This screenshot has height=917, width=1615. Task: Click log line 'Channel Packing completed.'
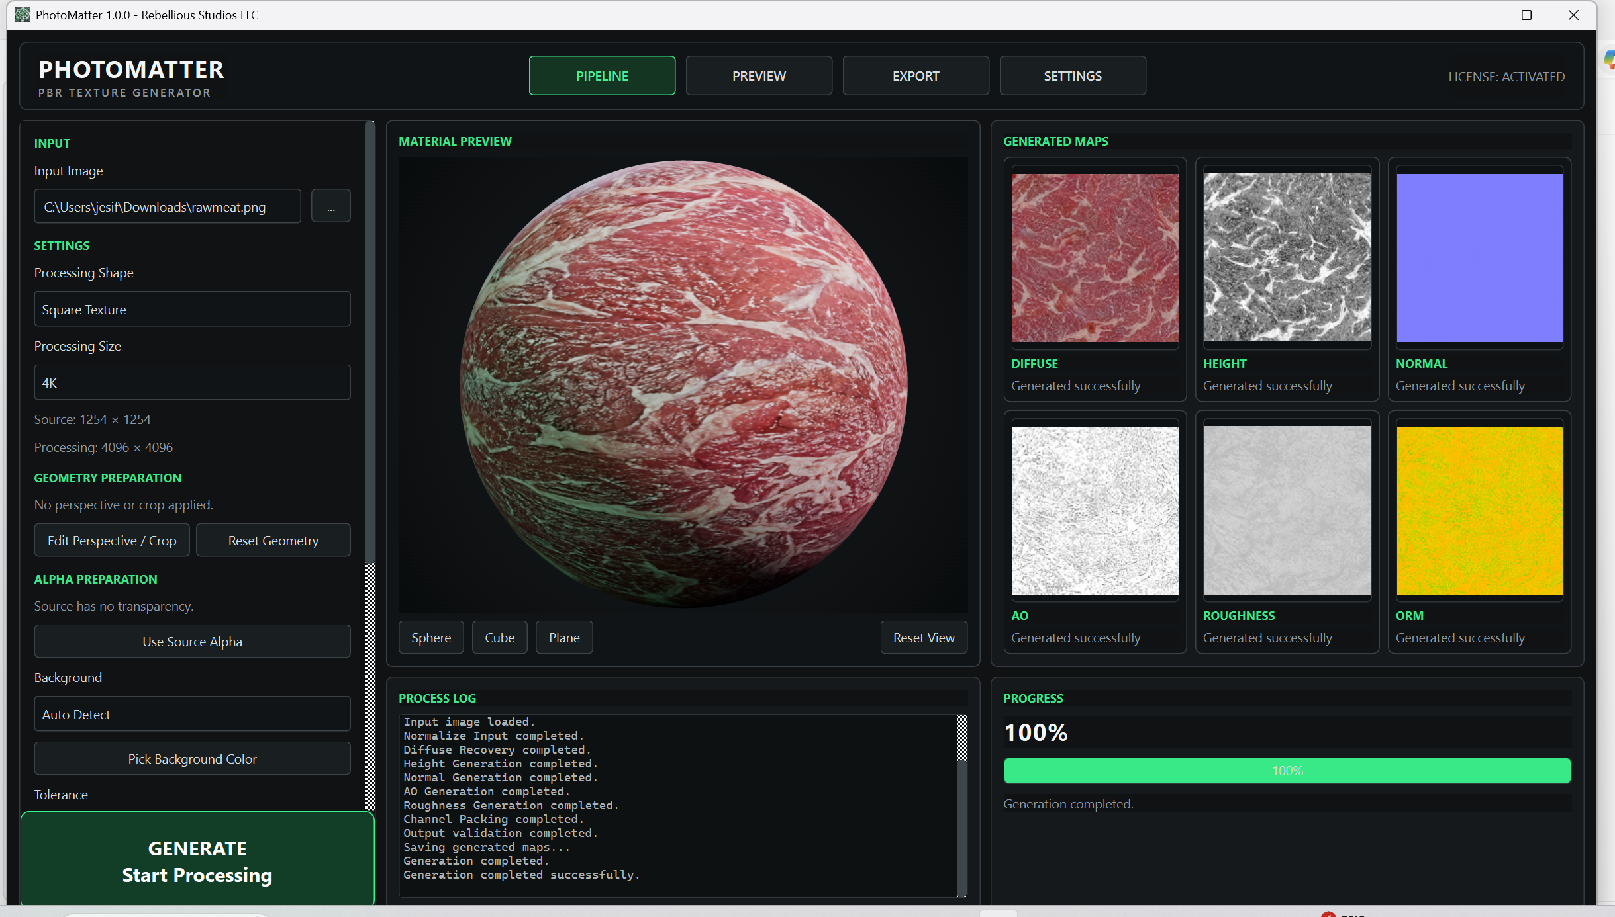pos(493,818)
